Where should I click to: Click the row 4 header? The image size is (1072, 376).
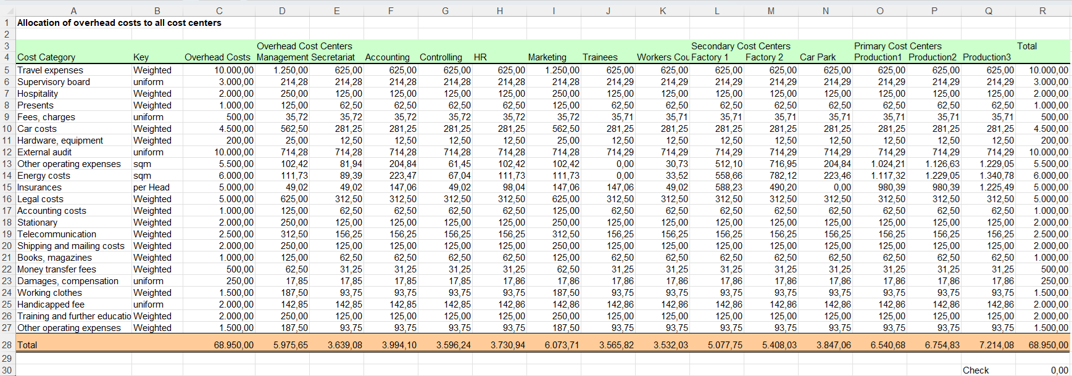pos(7,57)
